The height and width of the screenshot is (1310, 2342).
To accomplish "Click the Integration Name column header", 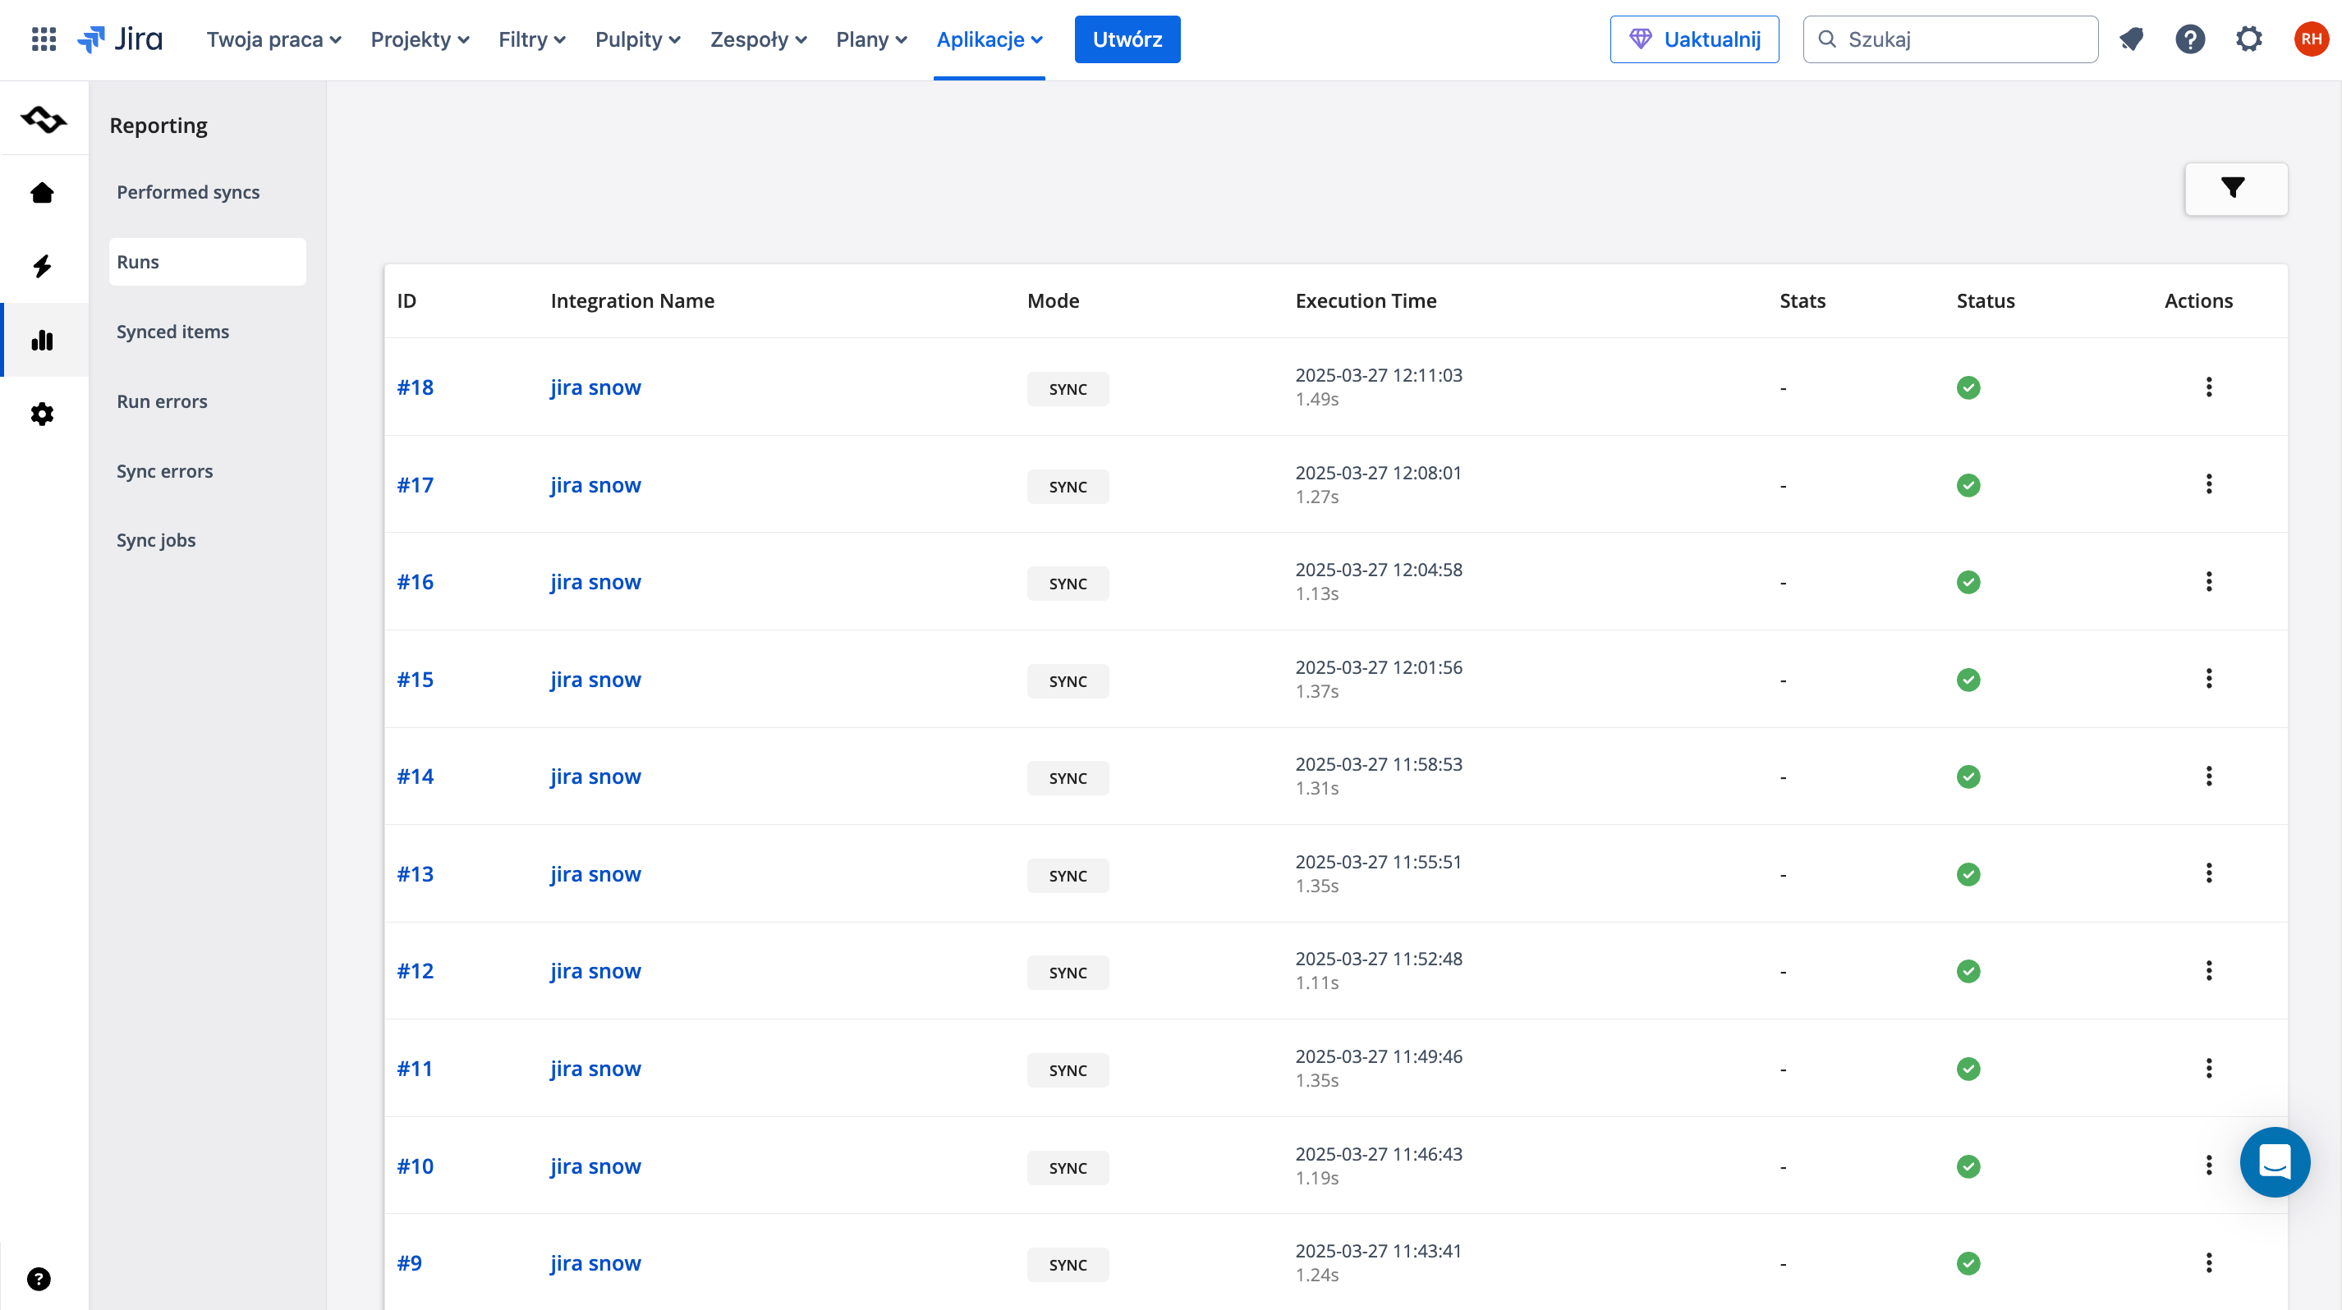I will tap(633, 300).
